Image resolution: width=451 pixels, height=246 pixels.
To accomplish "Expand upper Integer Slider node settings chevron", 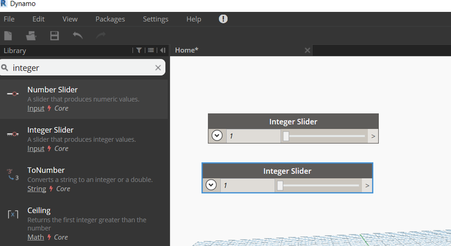I will tap(217, 135).
